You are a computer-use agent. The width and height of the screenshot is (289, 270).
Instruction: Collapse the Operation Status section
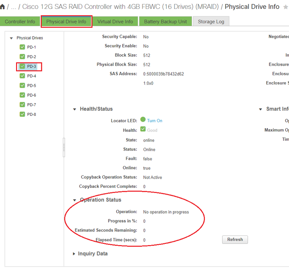74,200
